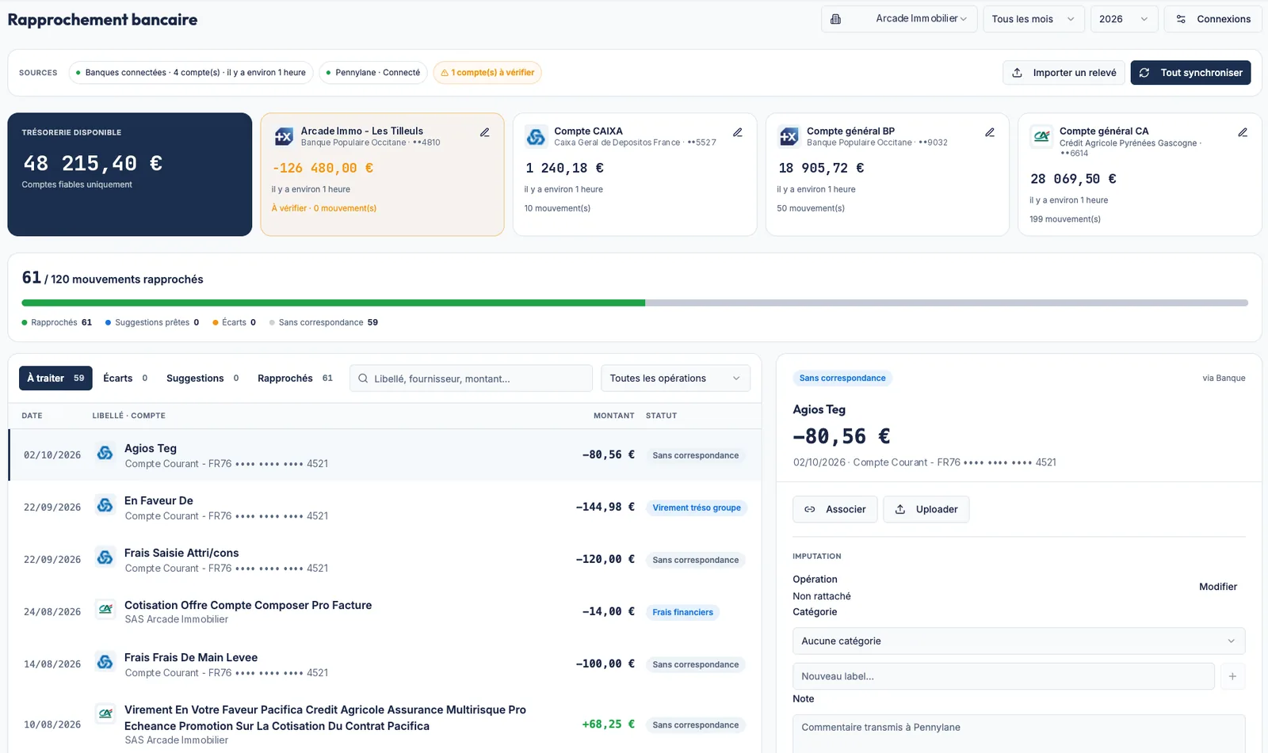Click the search magnifier icon

tap(363, 378)
